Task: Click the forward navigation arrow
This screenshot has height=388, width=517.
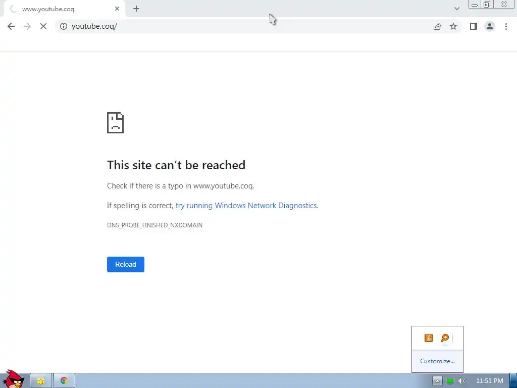Action: point(27,26)
